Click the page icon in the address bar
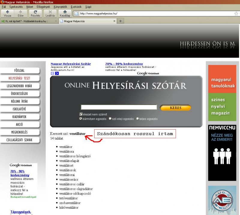240x215 pixels. [x=76, y=13]
